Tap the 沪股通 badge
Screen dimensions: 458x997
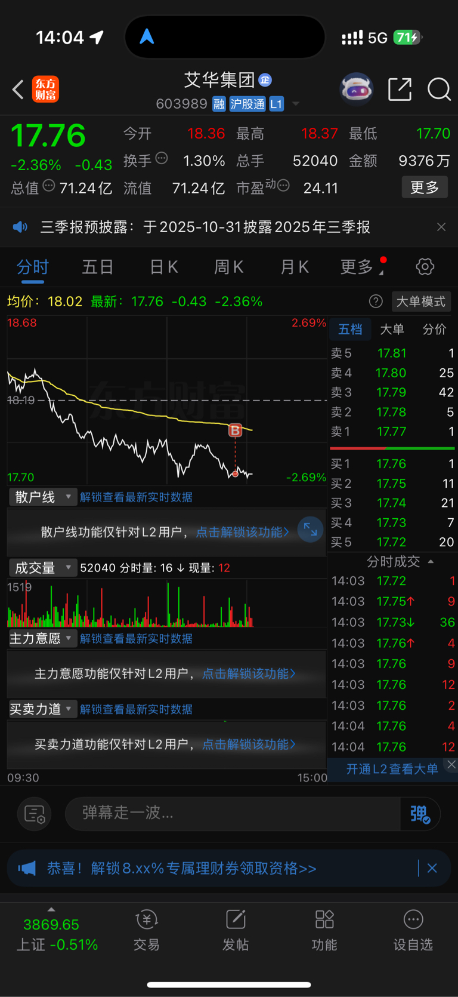pos(247,104)
